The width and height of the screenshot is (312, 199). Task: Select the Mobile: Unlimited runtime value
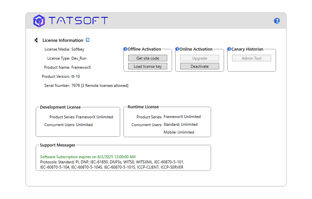point(179,132)
